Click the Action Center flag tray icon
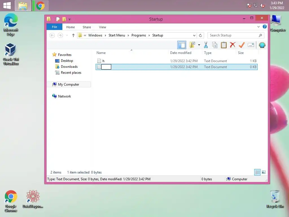The image size is (289, 217). click(249, 6)
